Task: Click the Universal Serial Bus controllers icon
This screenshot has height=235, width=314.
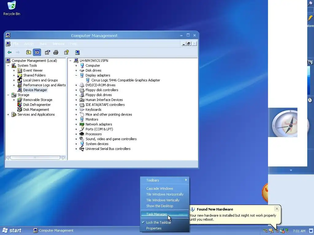Action: tap(82, 149)
